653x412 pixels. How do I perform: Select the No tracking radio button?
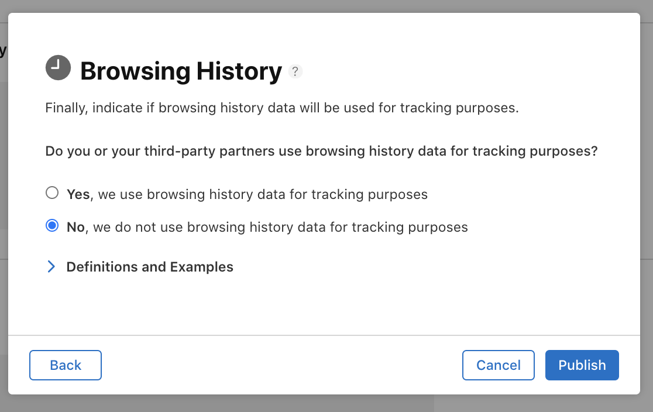[52, 226]
